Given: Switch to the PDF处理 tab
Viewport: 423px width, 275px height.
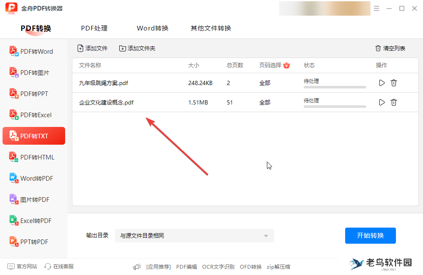Looking at the screenshot, I should 94,28.
